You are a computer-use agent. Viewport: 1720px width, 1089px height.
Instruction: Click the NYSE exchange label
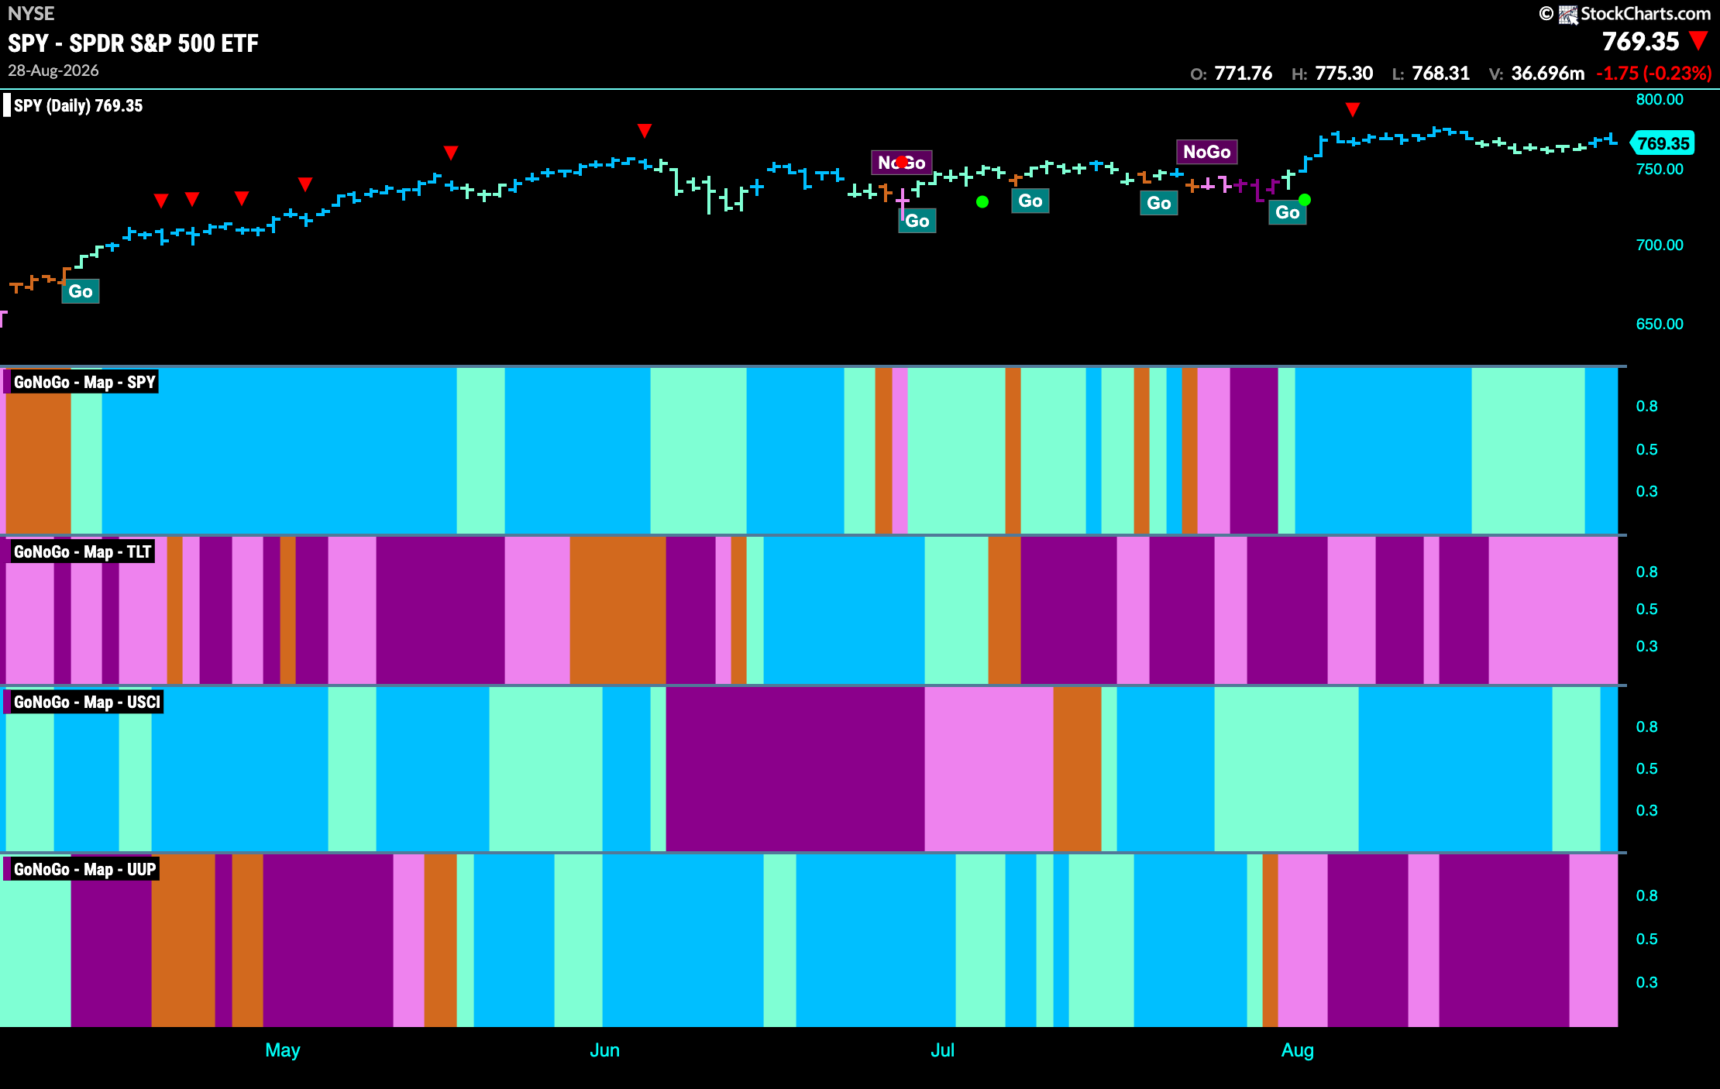point(31,13)
